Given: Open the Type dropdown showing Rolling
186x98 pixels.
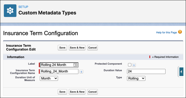Looking at the screenshot, I should pos(136,79).
